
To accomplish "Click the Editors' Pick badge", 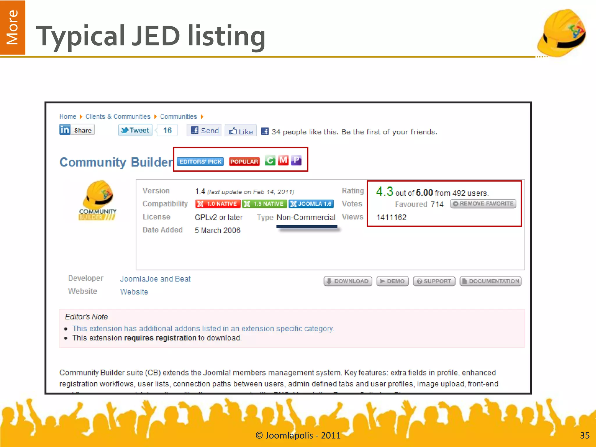I will (x=200, y=162).
